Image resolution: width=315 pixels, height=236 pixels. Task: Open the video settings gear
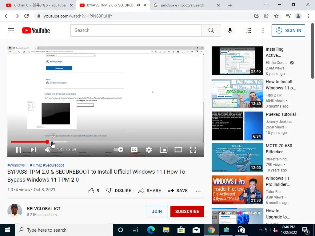(x=149, y=150)
